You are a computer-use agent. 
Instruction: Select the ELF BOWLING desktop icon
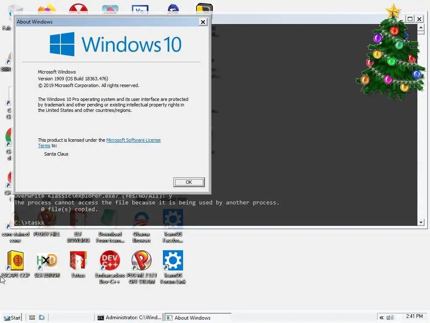pos(78,226)
